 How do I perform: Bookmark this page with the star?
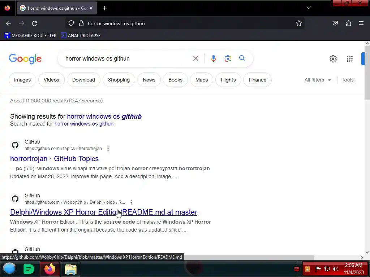pos(299,23)
